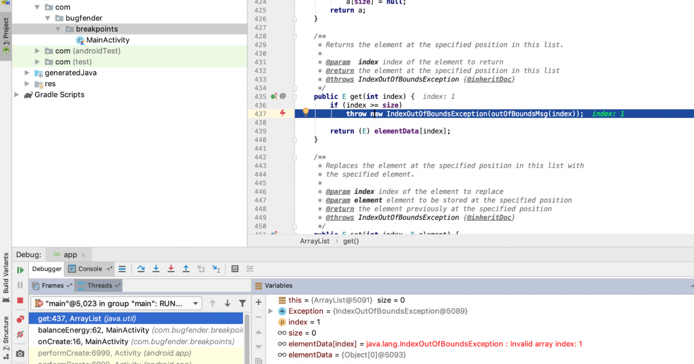Click the Run to Cursor icon
Viewport: 694px width, 364px height.
click(x=216, y=269)
